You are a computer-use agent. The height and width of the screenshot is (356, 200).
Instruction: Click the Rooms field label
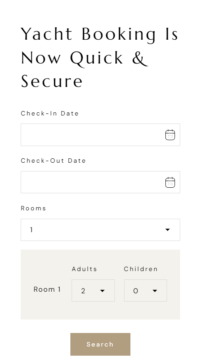click(33, 208)
